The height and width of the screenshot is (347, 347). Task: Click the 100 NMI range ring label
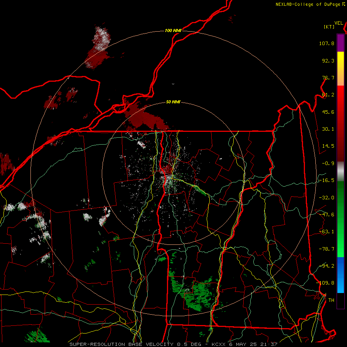[x=173, y=30]
